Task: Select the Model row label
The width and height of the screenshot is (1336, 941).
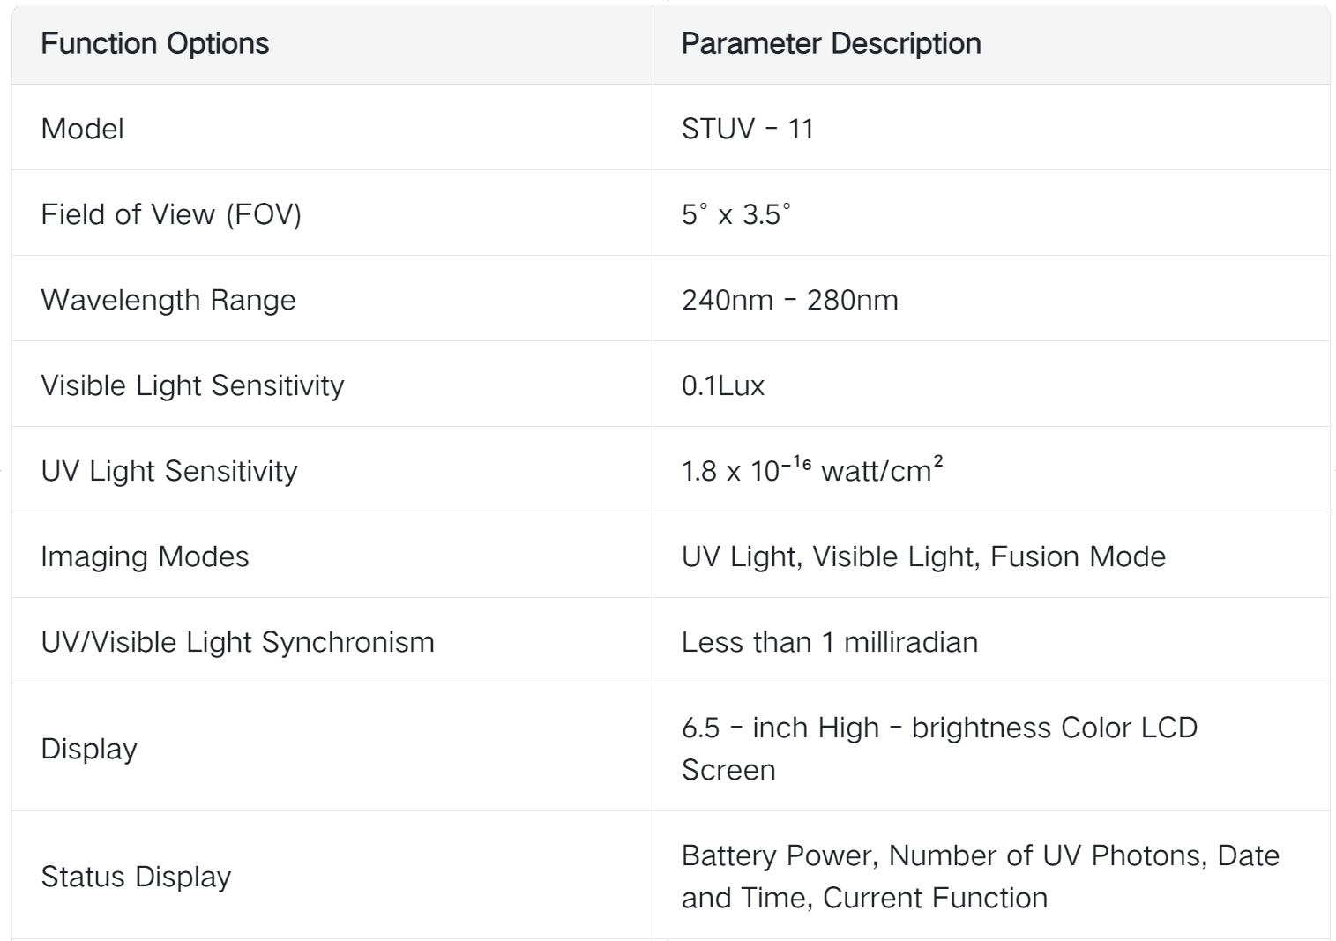Action: [x=82, y=129]
